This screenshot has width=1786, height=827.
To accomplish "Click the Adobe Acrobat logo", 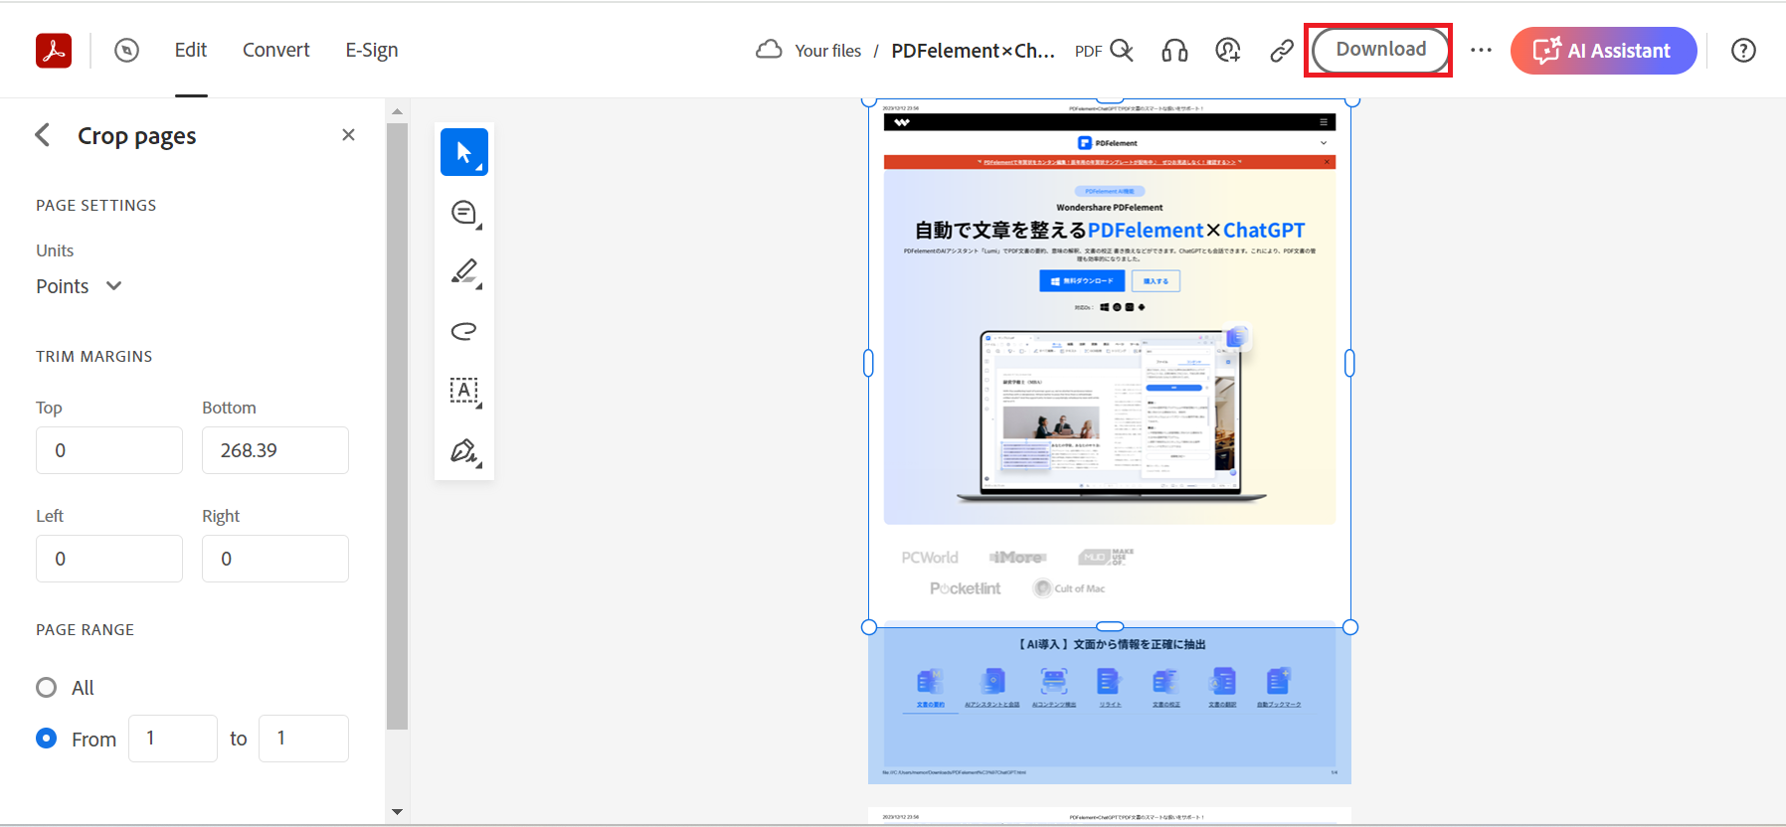I will click(x=54, y=51).
